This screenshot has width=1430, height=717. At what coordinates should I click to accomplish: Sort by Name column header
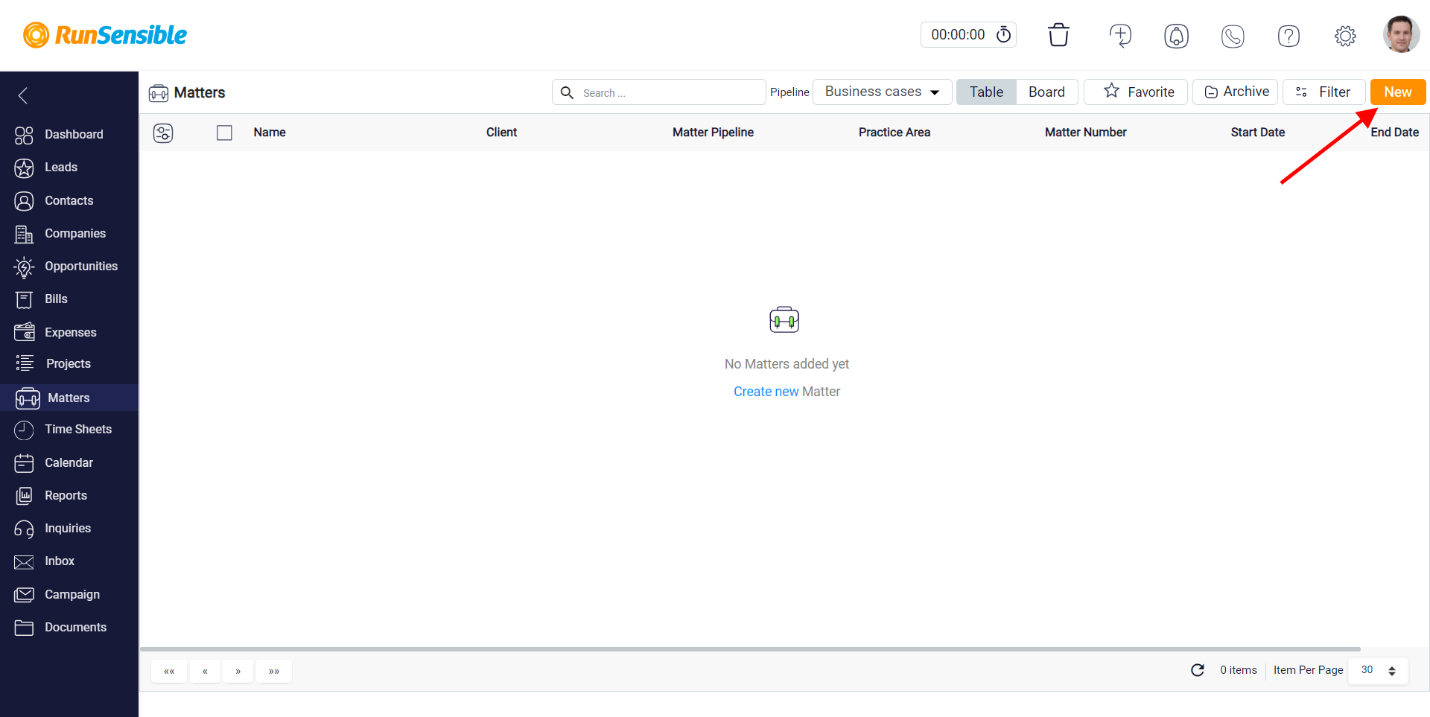[270, 133]
